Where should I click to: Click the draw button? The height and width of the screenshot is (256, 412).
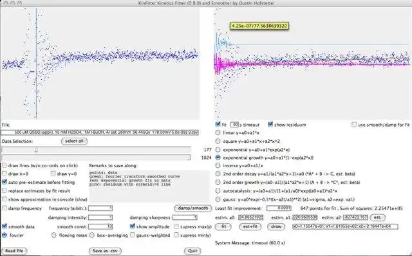click(x=276, y=226)
